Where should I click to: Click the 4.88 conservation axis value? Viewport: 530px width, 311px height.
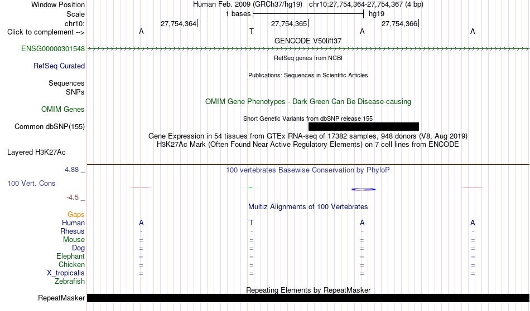click(x=71, y=170)
